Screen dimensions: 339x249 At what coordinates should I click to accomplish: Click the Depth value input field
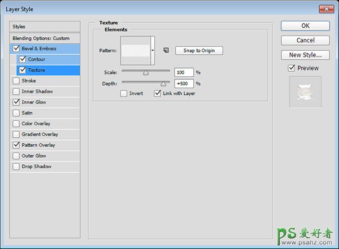[184, 84]
